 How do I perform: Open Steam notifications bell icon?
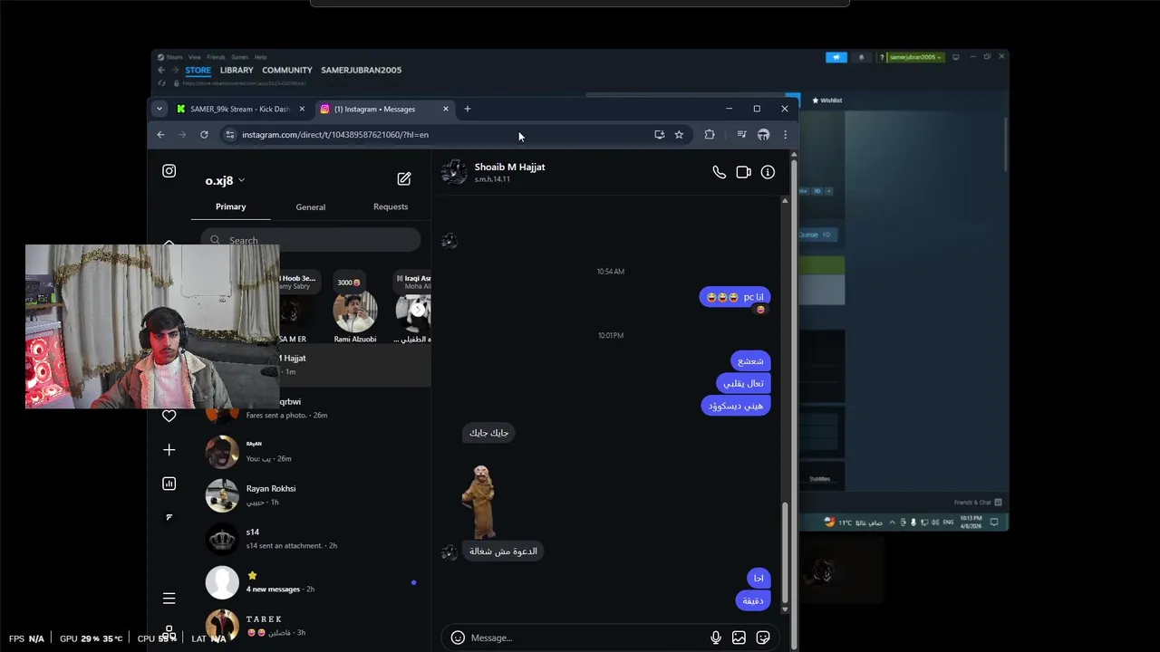click(861, 57)
